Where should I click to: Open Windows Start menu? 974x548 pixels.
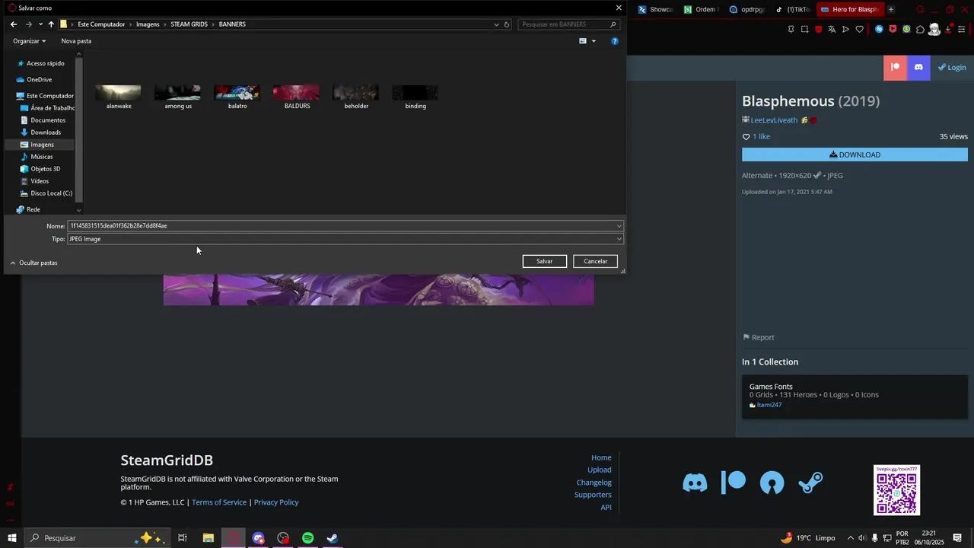11,538
